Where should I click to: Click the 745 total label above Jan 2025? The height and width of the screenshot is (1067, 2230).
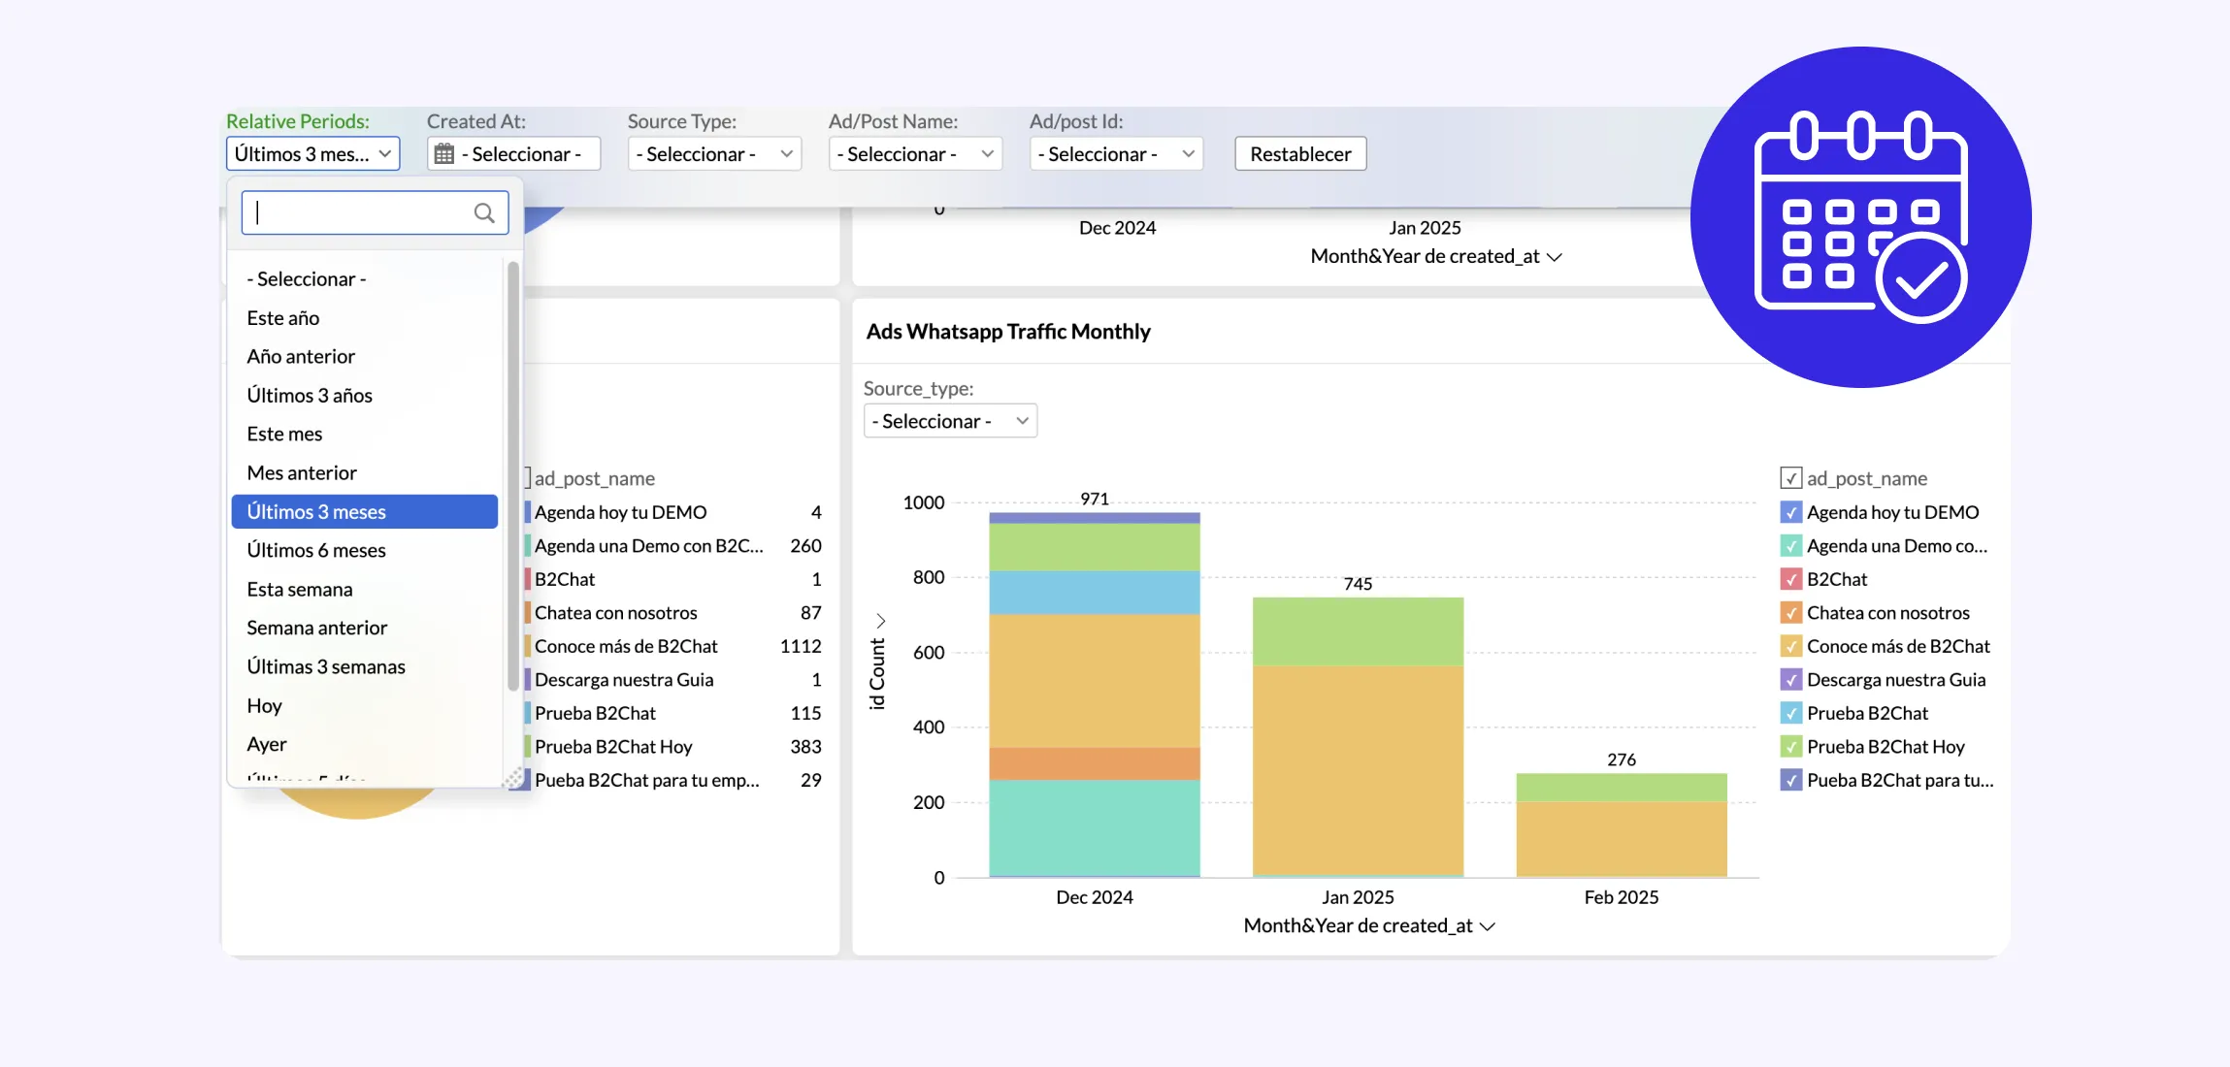pyautogui.click(x=1358, y=584)
